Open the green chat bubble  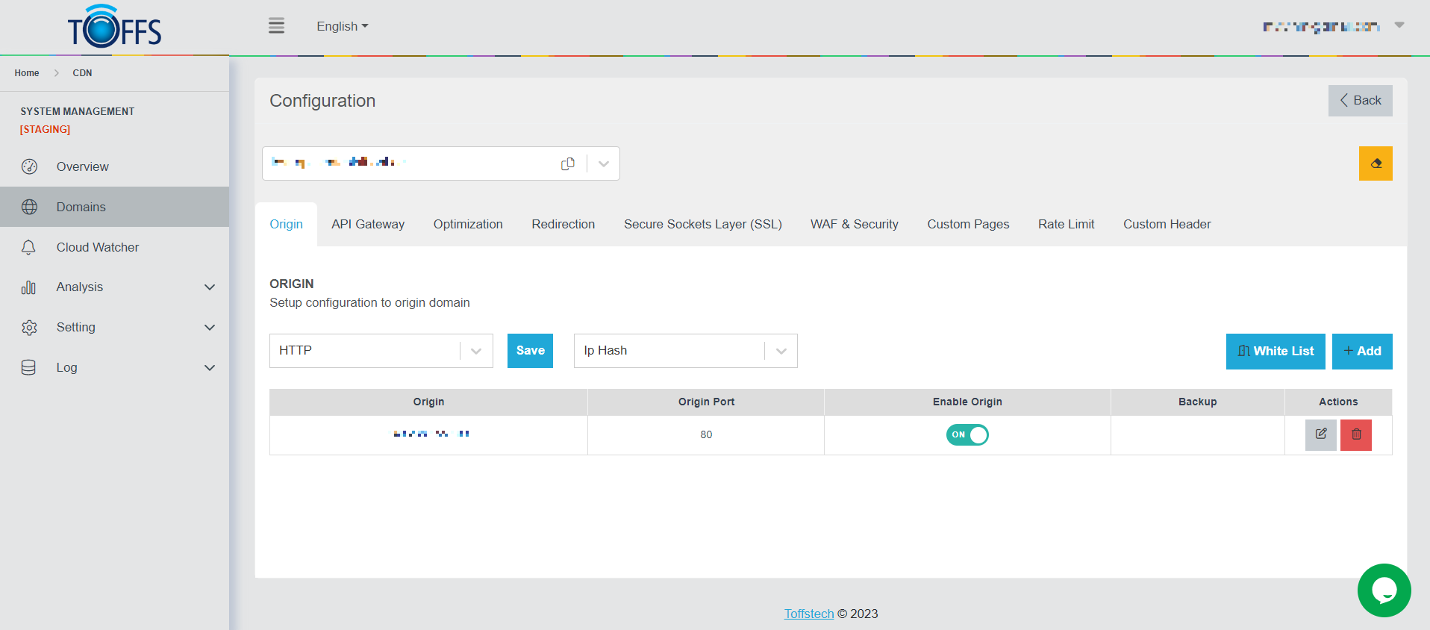pyautogui.click(x=1384, y=590)
